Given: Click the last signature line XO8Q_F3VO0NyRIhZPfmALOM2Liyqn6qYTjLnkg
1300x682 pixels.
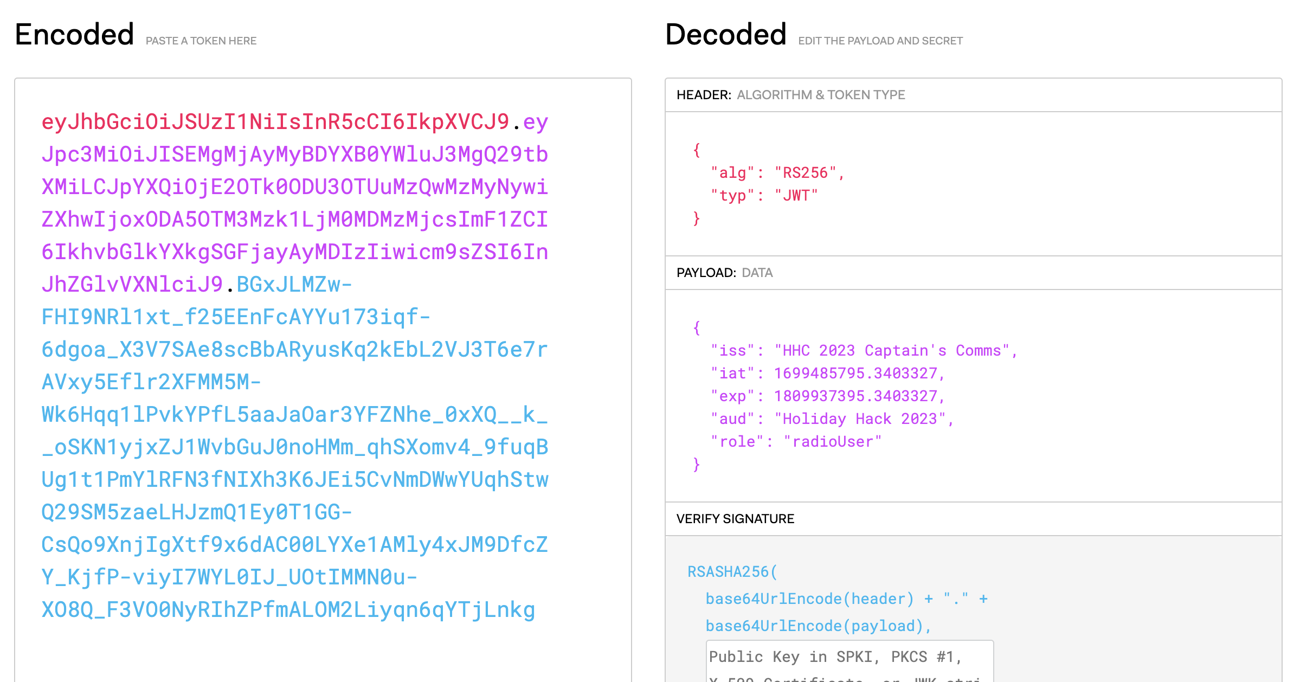Looking at the screenshot, I should click(288, 610).
